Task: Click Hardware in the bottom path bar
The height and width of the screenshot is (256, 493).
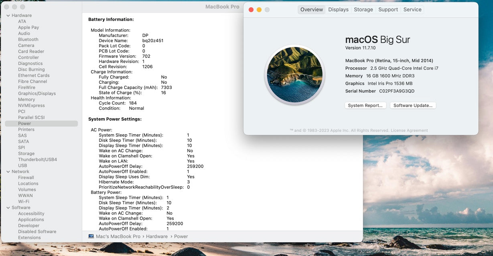Action: point(157,236)
